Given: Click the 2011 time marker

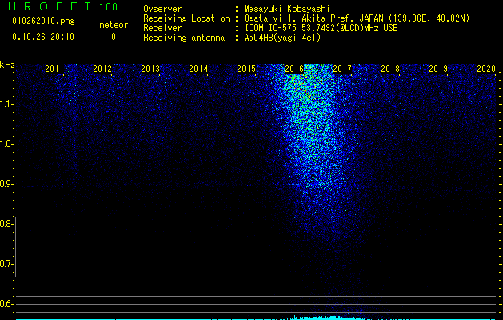Looking at the screenshot, I should 54,68.
